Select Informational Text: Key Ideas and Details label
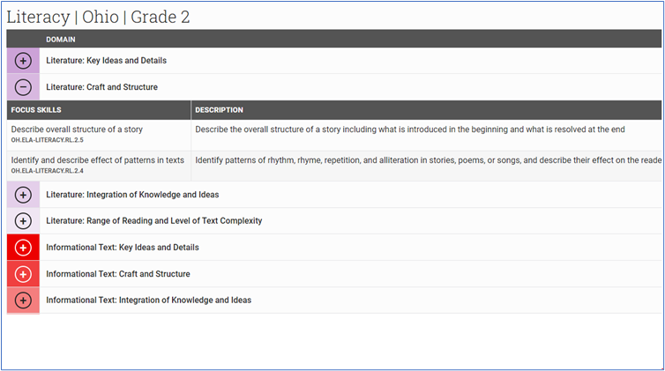Viewport: 665px width, 371px height. [x=122, y=248]
